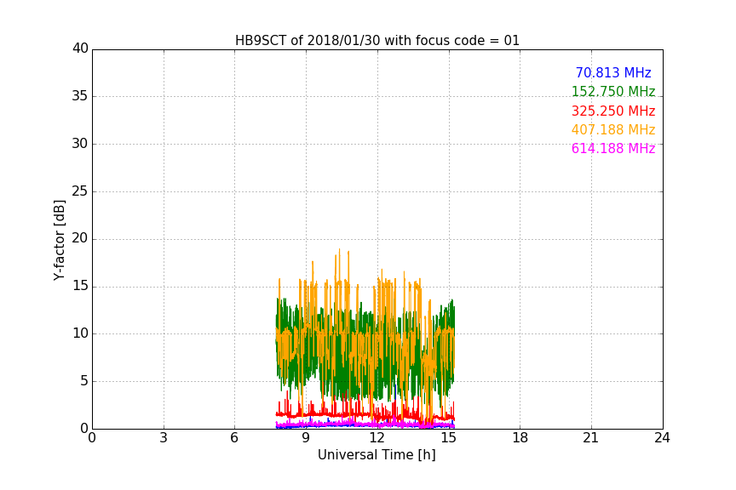Click the x-axis tick value '6'
The width and height of the screenshot is (736, 490).
234,438
